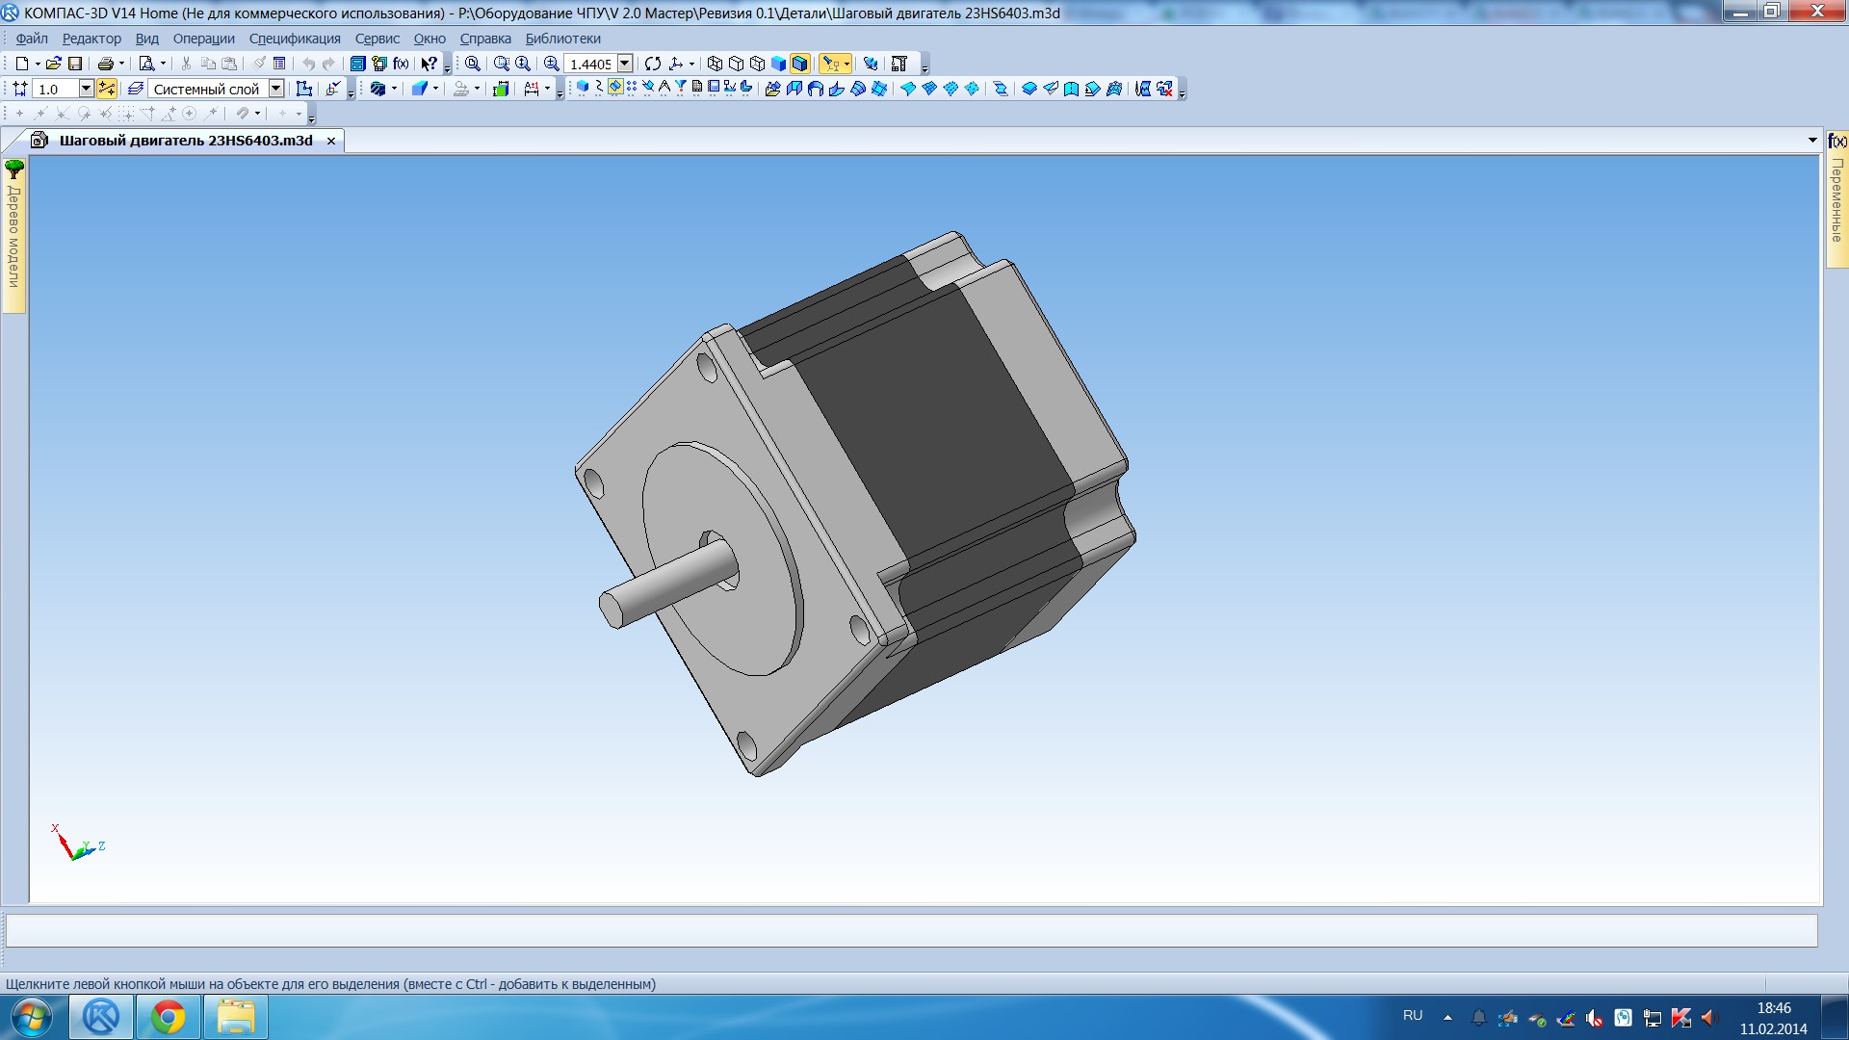Expand the extrude operation dropdown arrow
Viewport: 1849px width, 1040px height.
pos(435,89)
